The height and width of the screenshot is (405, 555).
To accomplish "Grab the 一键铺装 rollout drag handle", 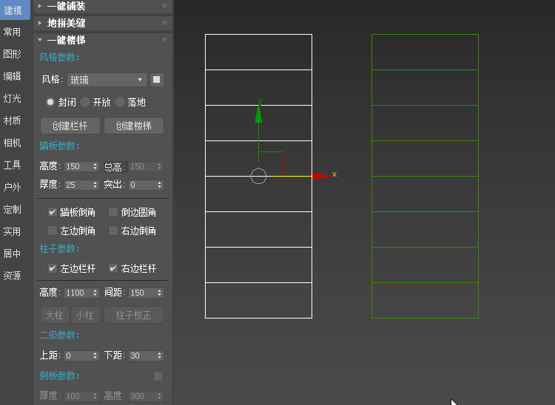I will (164, 6).
